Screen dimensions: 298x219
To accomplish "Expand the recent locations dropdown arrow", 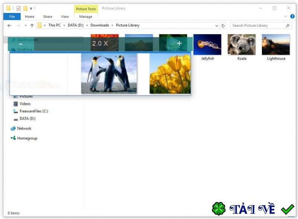I will tap(25, 25).
